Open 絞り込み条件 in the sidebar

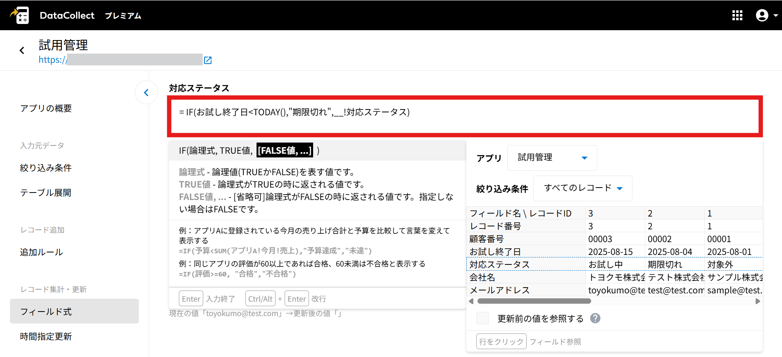(46, 168)
